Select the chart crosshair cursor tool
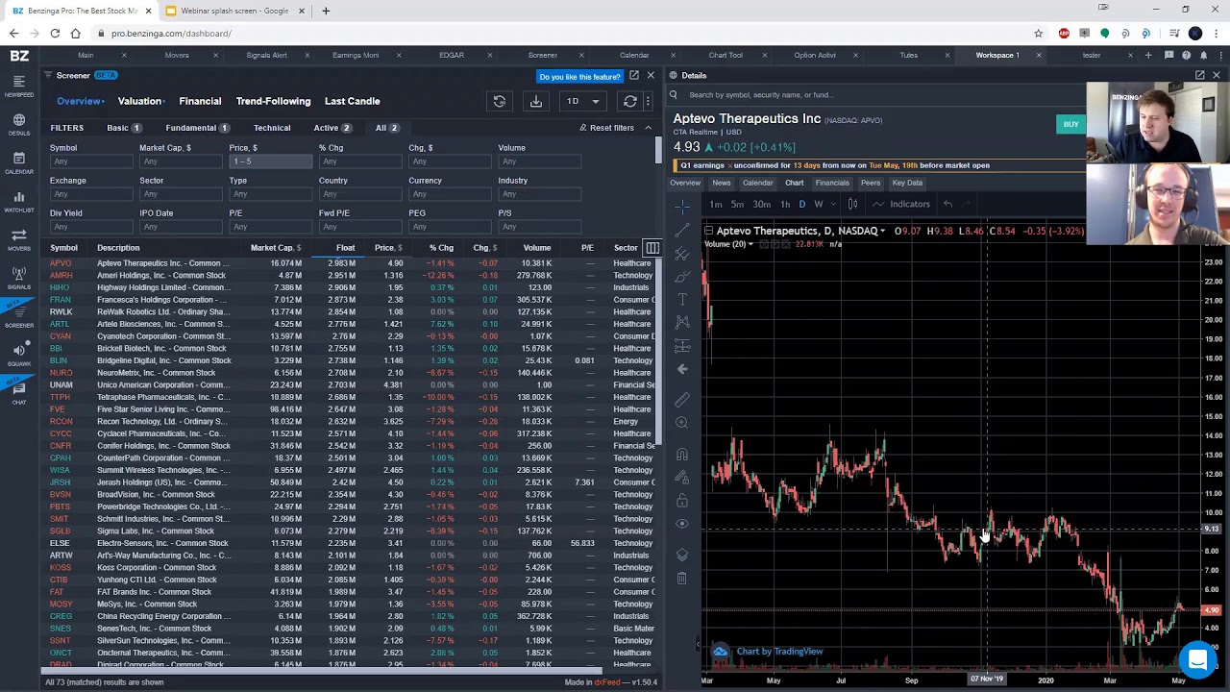This screenshot has height=692, width=1230. point(682,206)
